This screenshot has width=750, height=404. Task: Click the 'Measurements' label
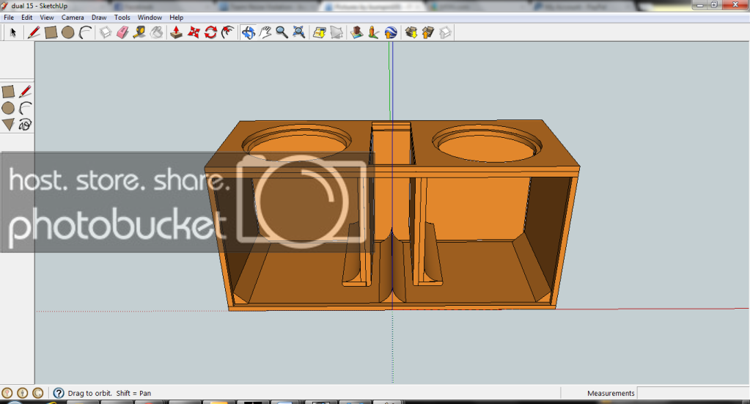pyautogui.click(x=611, y=393)
